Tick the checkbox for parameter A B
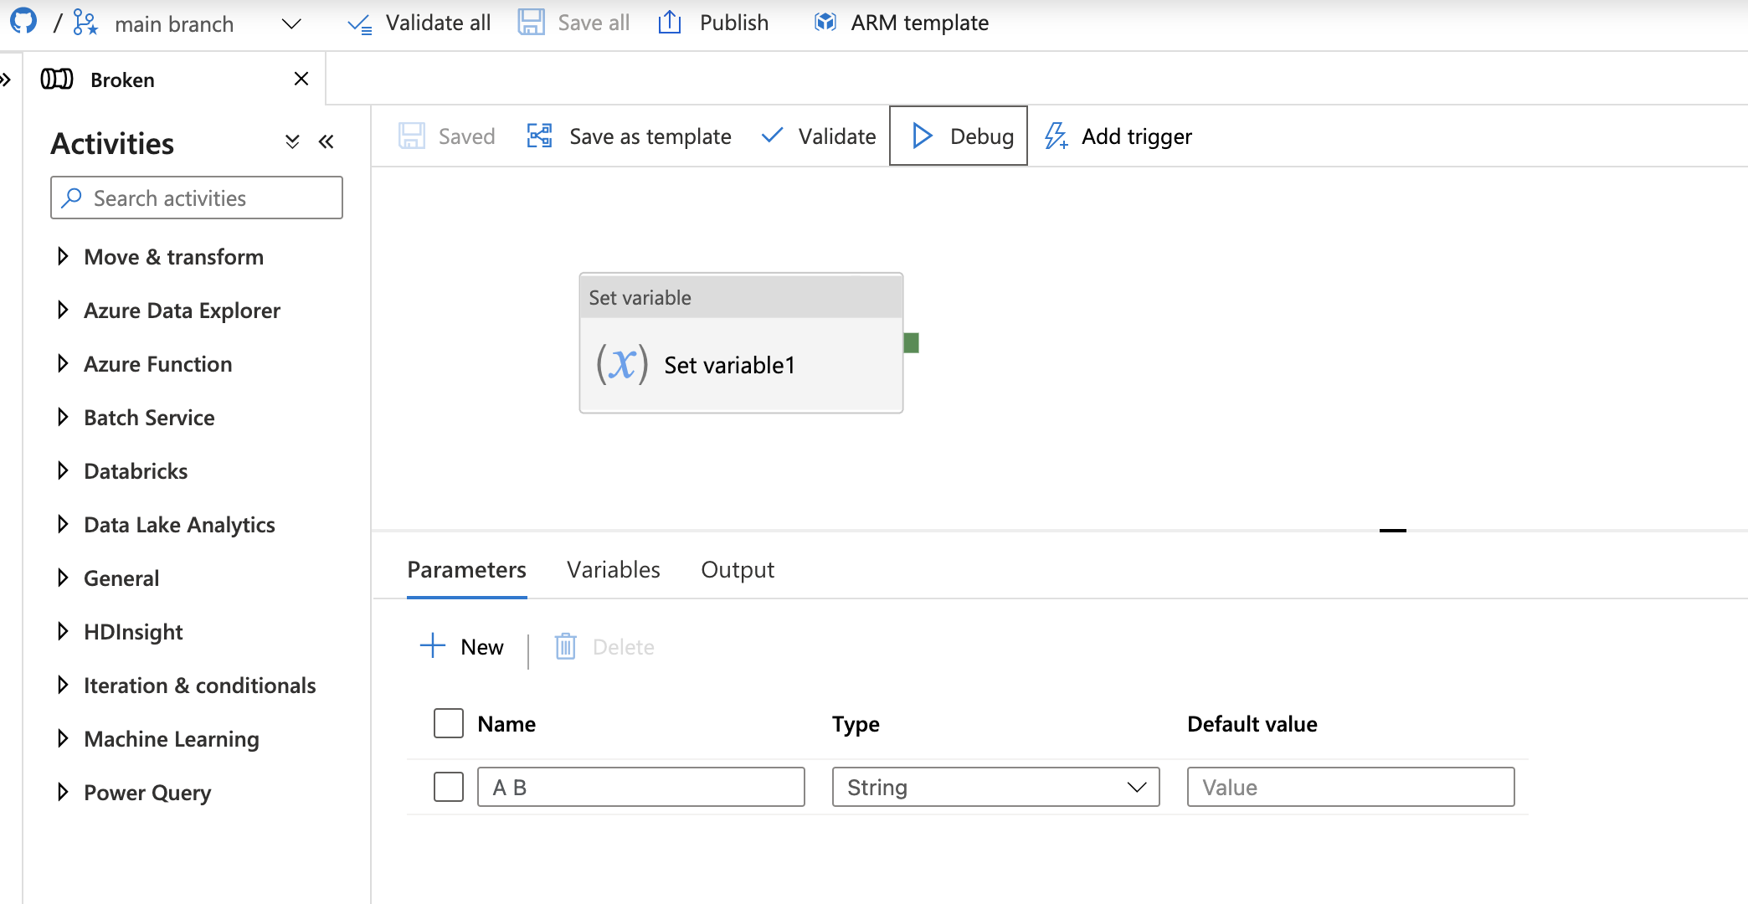 449,787
